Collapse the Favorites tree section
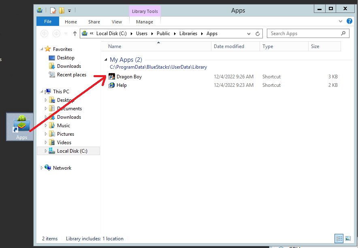The width and height of the screenshot is (358, 248). pyautogui.click(x=42, y=49)
